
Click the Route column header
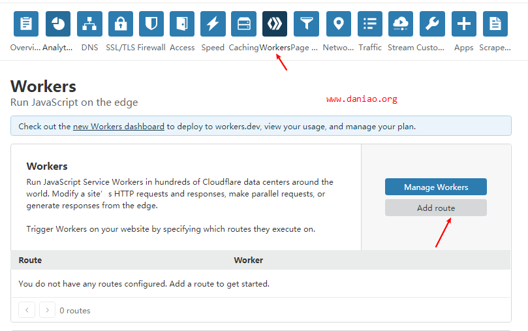[30, 260]
